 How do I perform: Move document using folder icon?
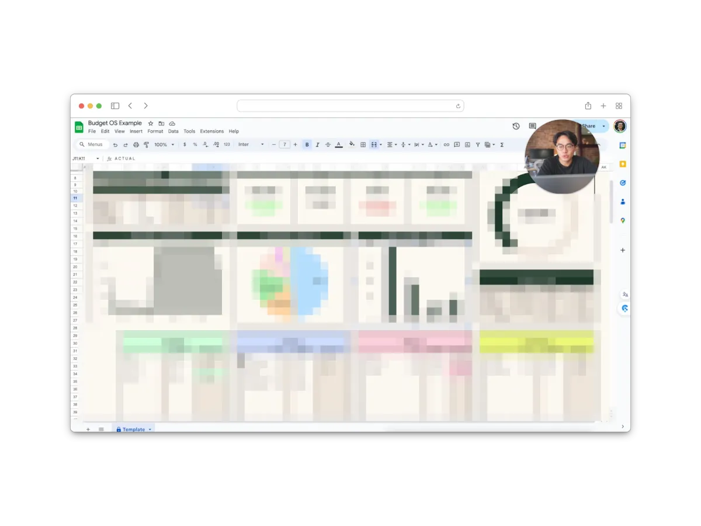tap(161, 123)
